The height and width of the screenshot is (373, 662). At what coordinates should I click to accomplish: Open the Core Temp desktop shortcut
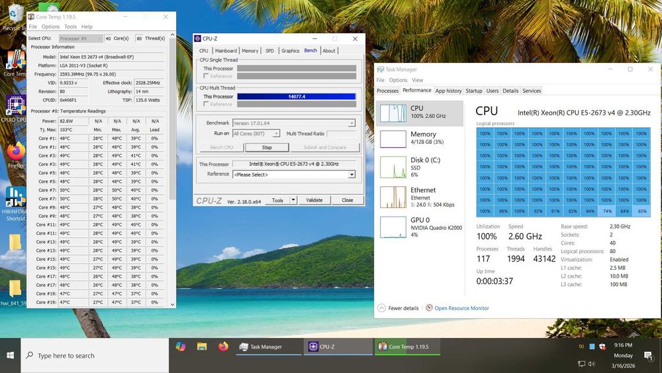coord(15,64)
